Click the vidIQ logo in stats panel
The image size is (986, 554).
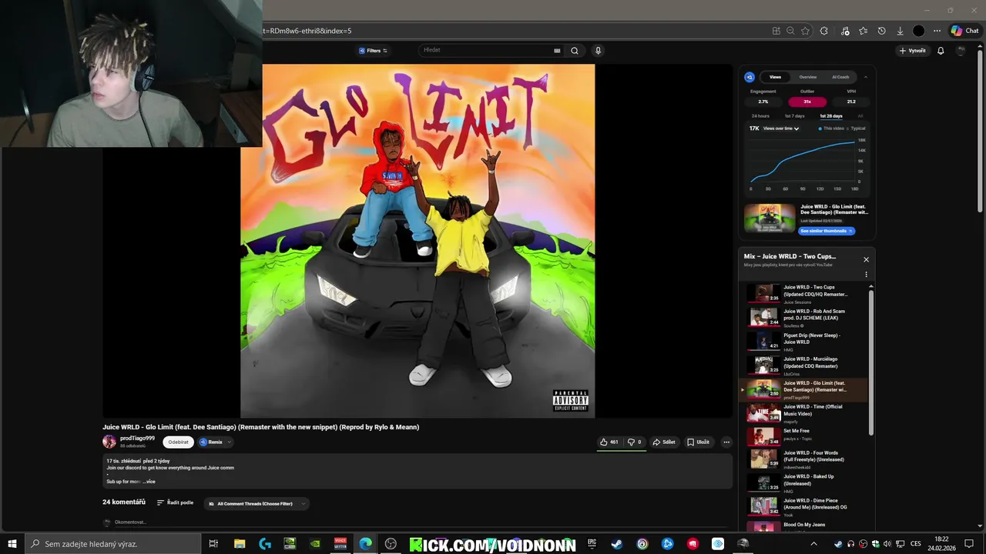[x=750, y=77]
